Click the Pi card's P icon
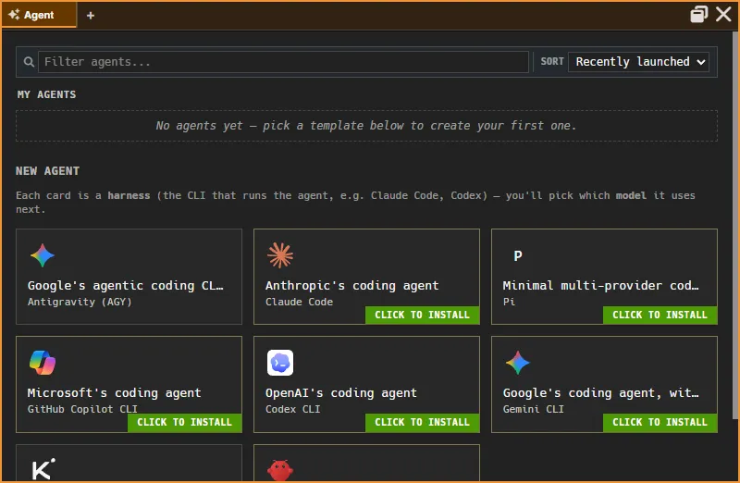Image resolution: width=740 pixels, height=483 pixels. (x=518, y=256)
